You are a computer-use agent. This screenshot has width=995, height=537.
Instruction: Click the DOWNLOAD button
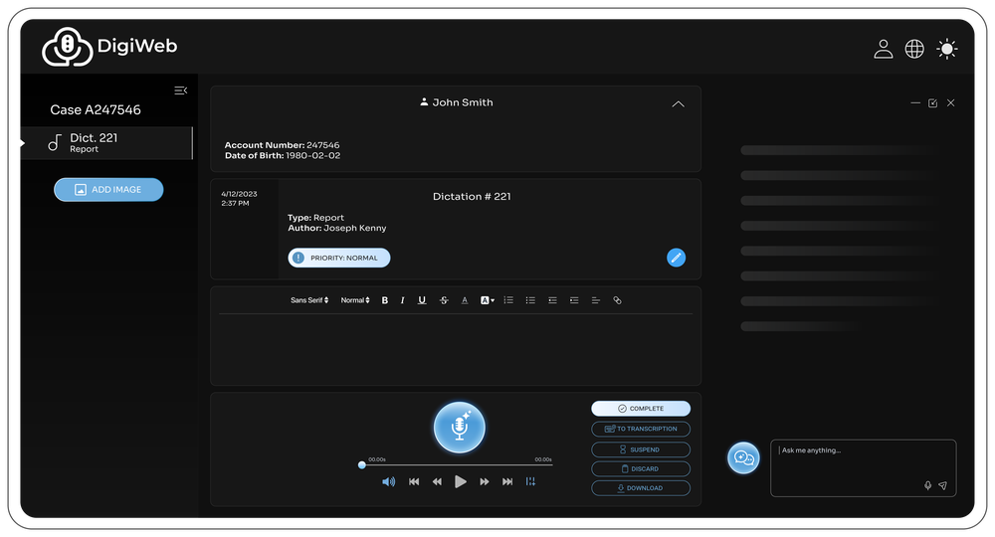[641, 488]
